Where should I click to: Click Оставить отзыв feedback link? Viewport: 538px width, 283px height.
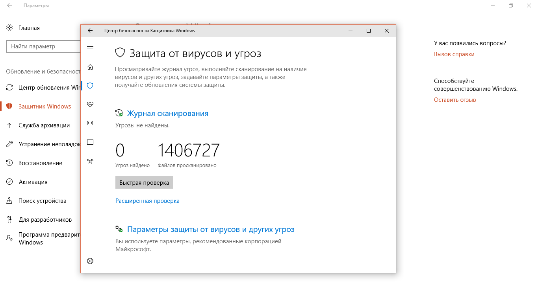455,100
